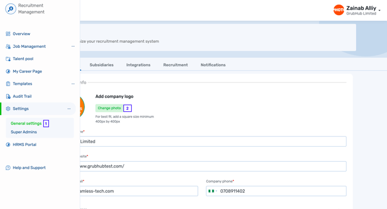Collapse the Settings submenu
The image size is (387, 209).
[x=69, y=108]
